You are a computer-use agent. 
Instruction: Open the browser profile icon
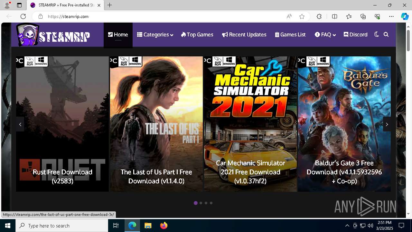7,5
